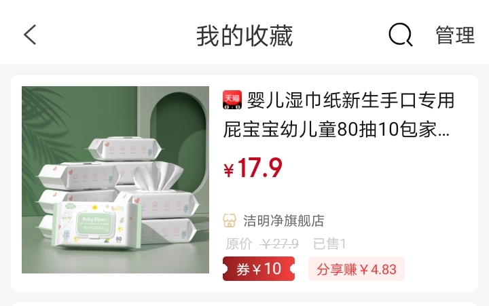Tap the original price ￥27.9 text
Viewport: 489px width, 306px height.
(x=279, y=244)
